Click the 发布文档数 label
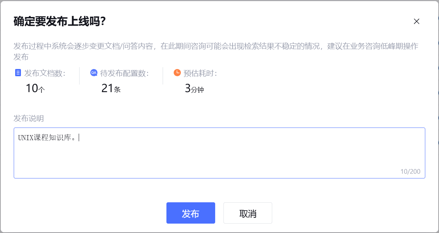This screenshot has width=439, height=233. pos(45,73)
